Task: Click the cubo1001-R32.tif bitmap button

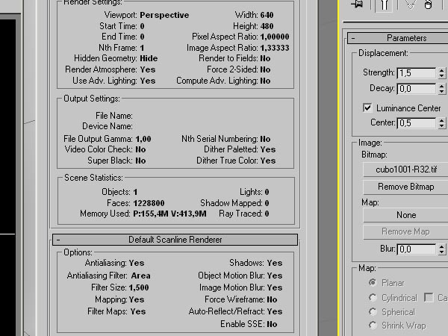Action: pyautogui.click(x=405, y=169)
